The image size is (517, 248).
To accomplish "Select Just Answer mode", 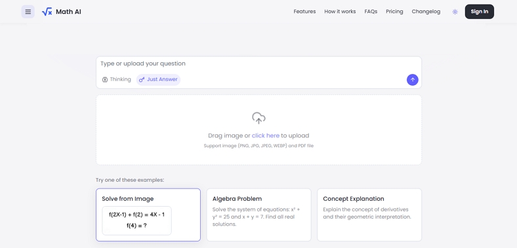I will click(158, 80).
